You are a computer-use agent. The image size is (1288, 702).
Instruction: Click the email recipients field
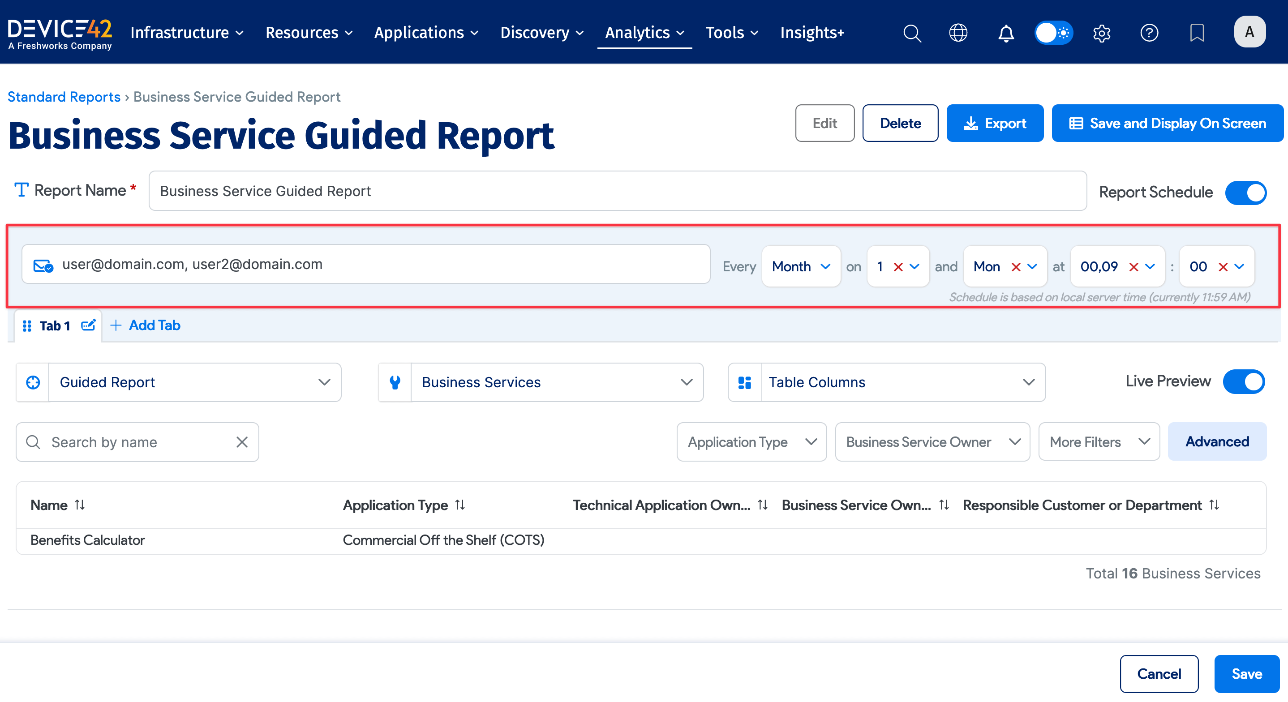366,265
